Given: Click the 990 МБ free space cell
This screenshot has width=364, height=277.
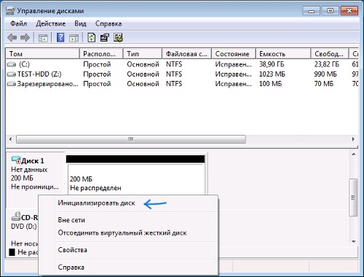Looking at the screenshot, I should pos(325,74).
